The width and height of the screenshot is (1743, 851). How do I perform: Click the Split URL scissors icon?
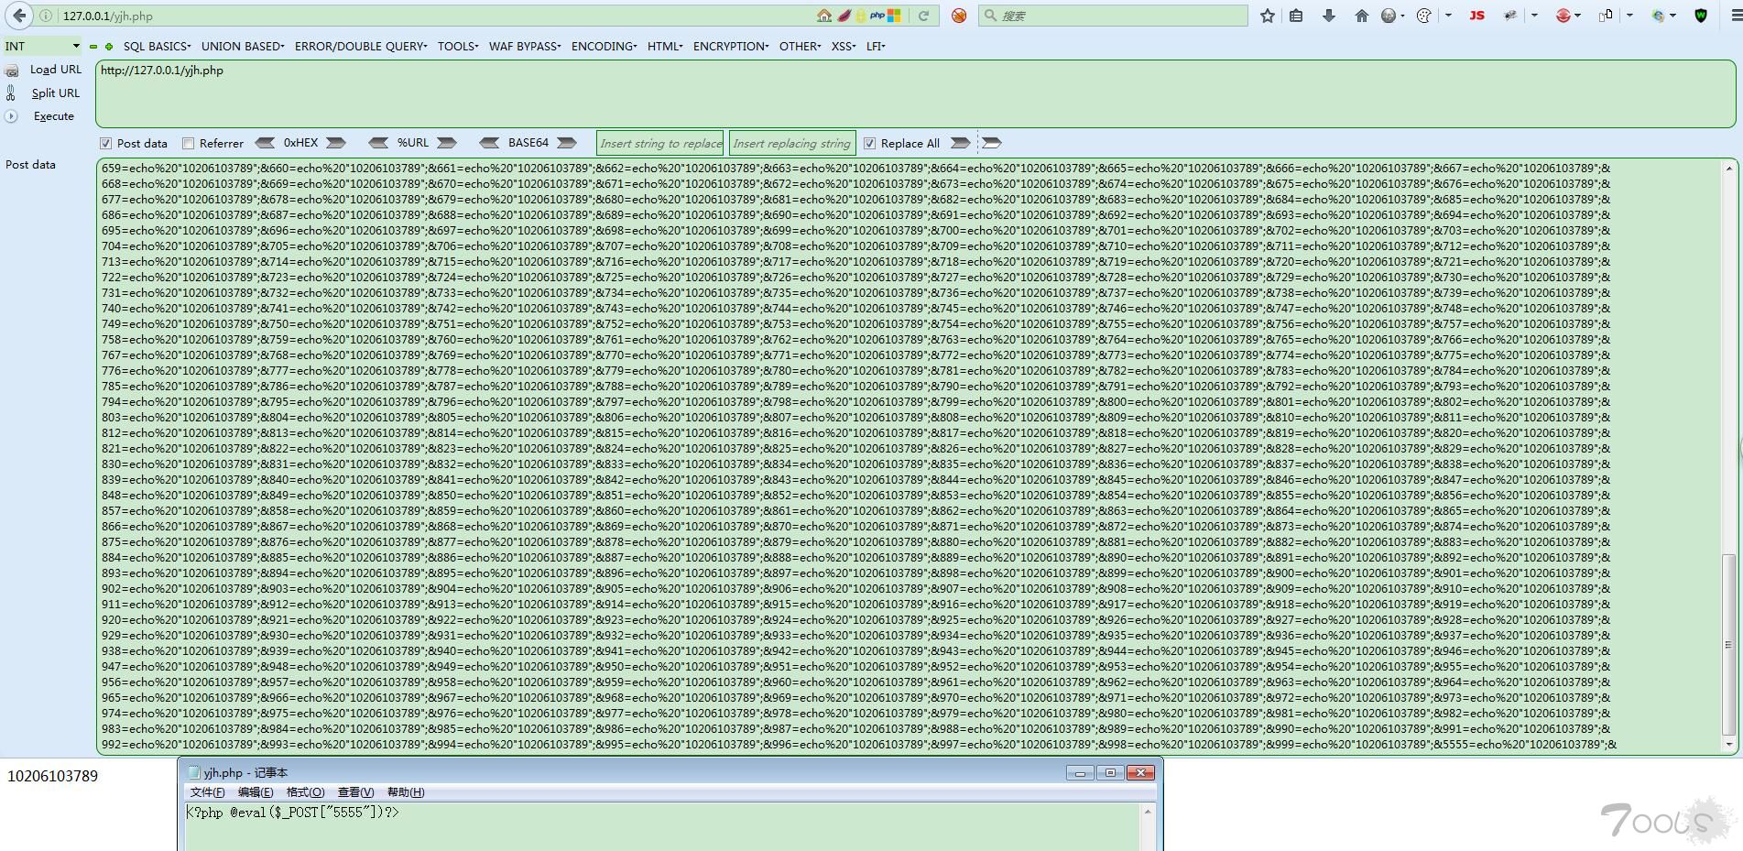tap(11, 93)
